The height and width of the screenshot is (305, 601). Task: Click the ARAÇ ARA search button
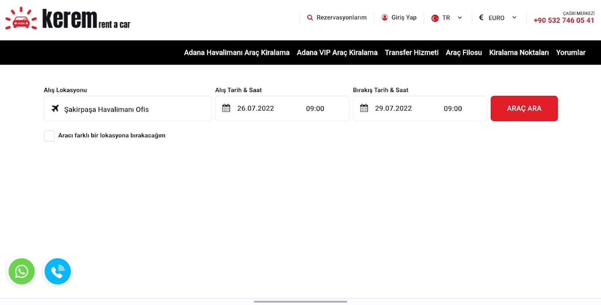(524, 109)
